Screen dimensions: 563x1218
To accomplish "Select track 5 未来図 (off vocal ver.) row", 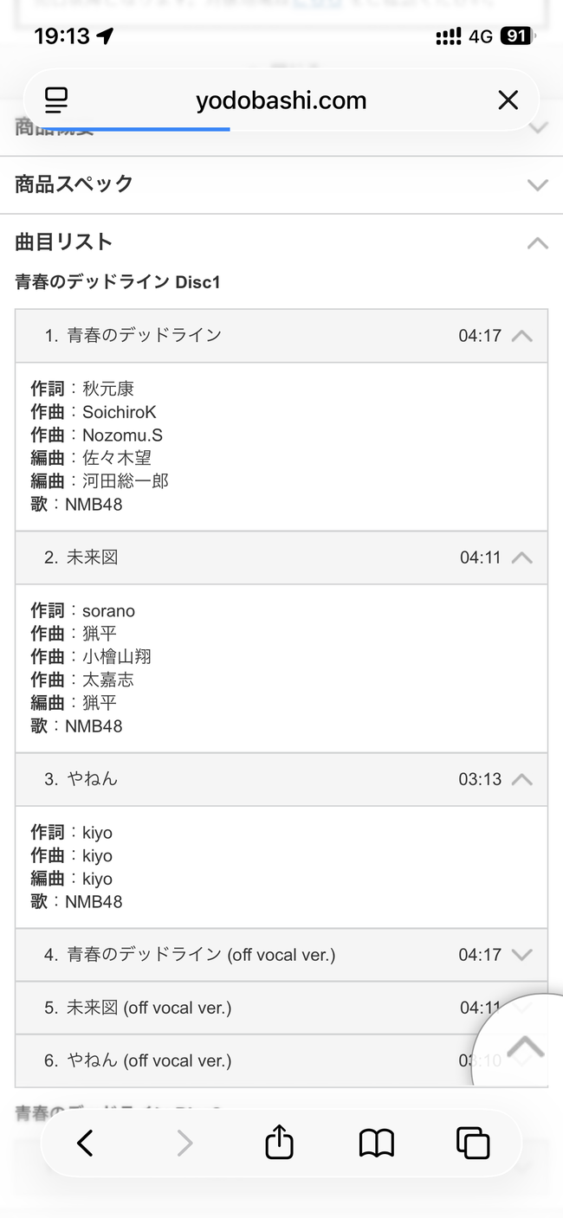I will click(x=243, y=1008).
